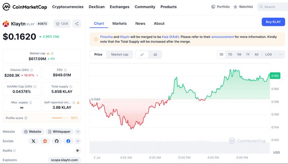
Task: Open the Products menu
Action: coord(169,7)
